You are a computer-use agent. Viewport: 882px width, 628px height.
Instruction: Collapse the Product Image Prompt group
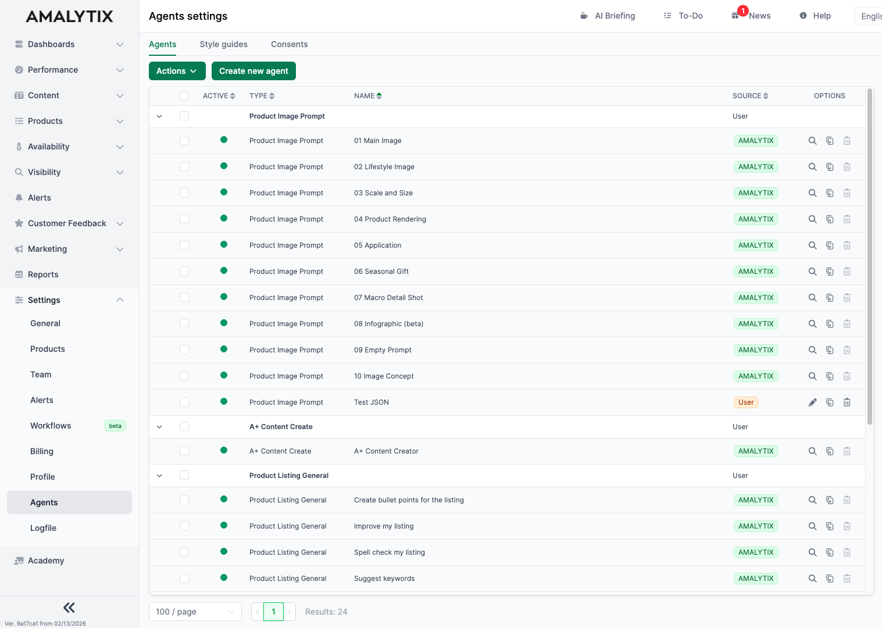point(159,116)
